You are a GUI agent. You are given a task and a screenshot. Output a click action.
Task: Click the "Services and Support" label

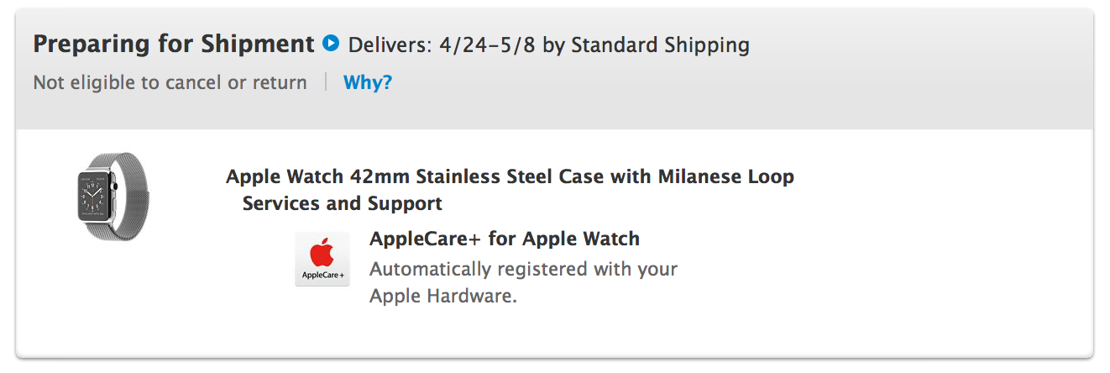pyautogui.click(x=342, y=203)
